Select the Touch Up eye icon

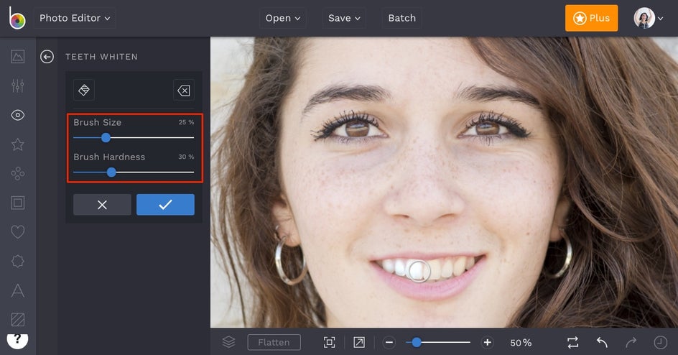(x=18, y=116)
